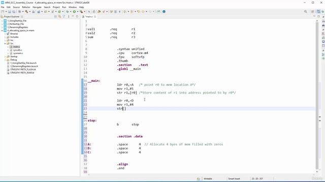This screenshot has height=182, width=325.
Task: Open the Run launch dropdown arrow
Action: coord(77,12)
